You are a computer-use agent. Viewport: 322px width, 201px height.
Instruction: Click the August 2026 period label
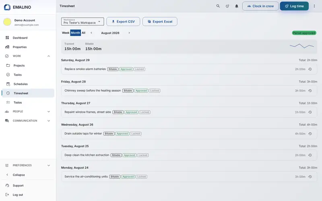pos(110,33)
